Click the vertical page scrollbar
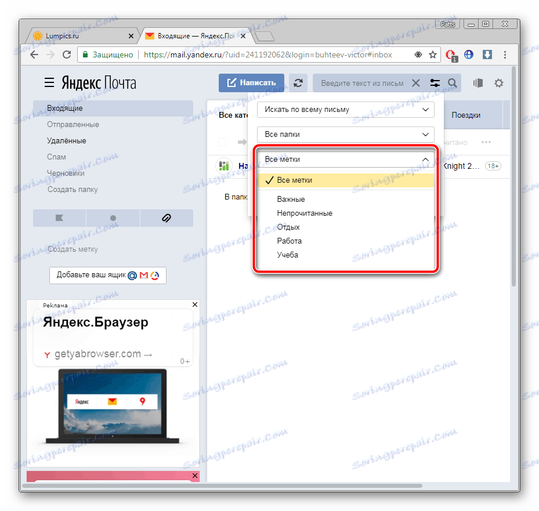The width and height of the screenshot is (539, 511). (513, 176)
